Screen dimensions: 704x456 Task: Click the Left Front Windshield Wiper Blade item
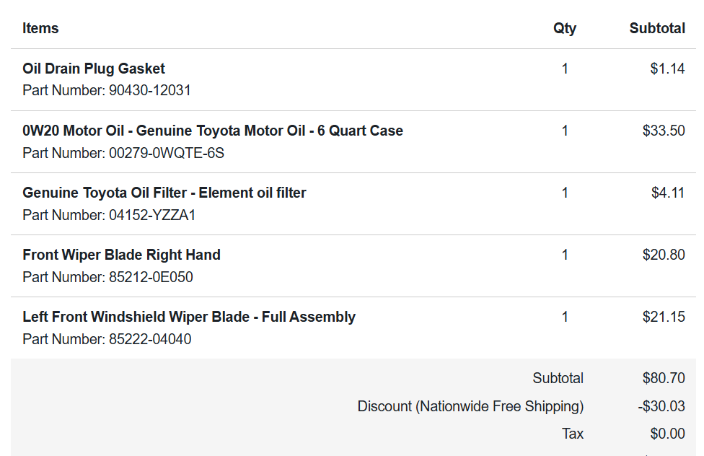pyautogui.click(x=189, y=317)
